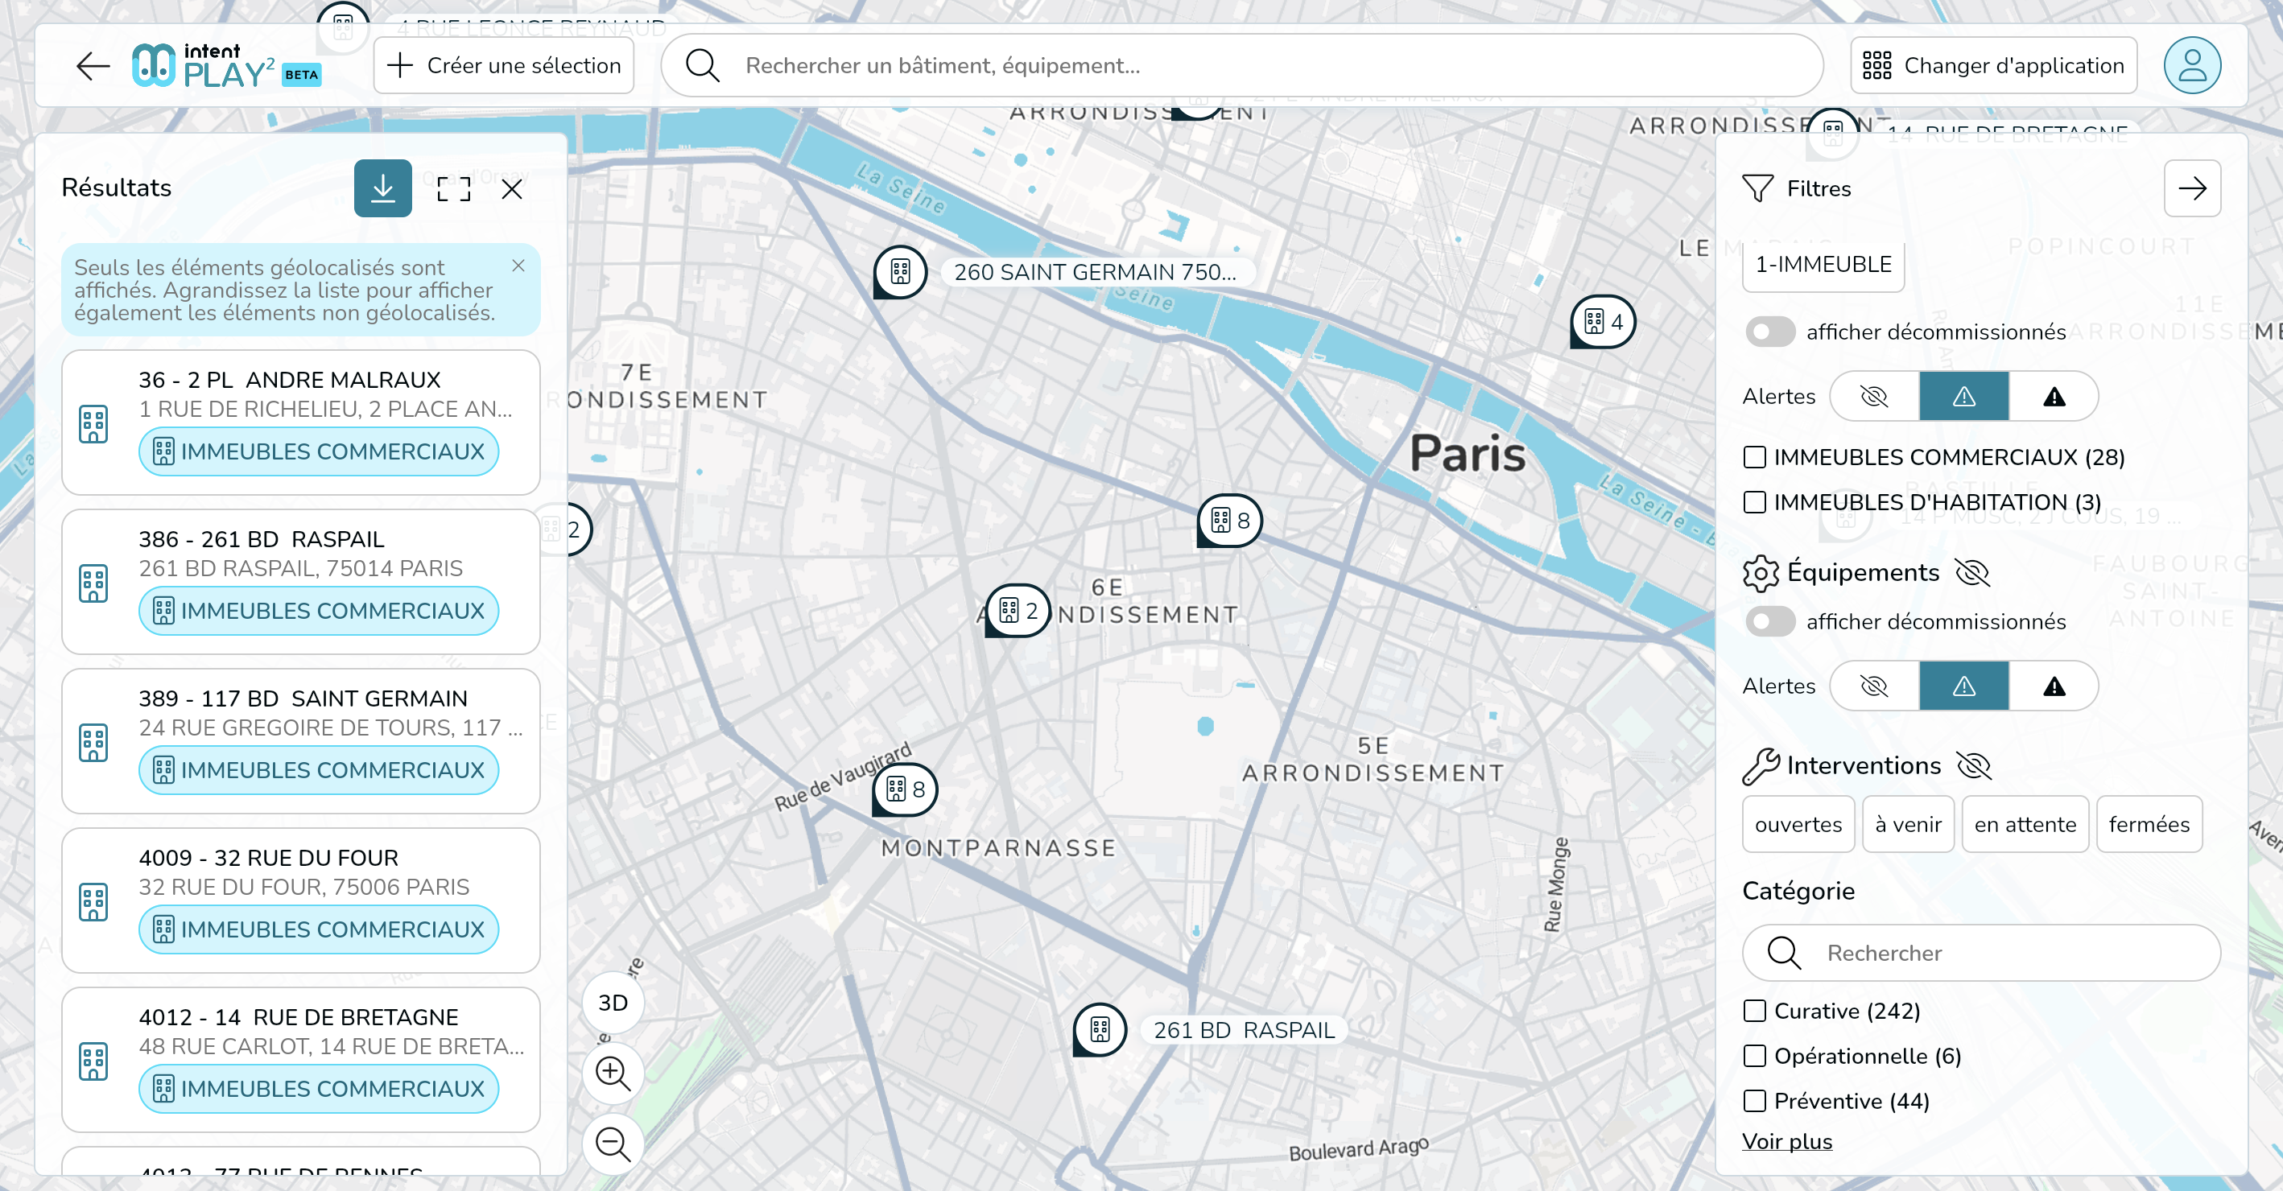
Task: Open the user profile avatar
Action: (2192, 65)
